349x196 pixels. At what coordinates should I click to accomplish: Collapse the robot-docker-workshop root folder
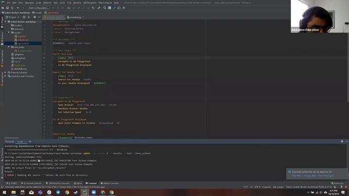point(5,22)
